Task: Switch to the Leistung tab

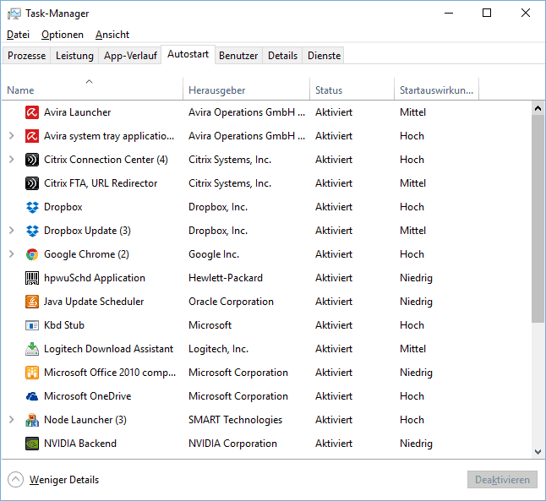Action: (74, 56)
